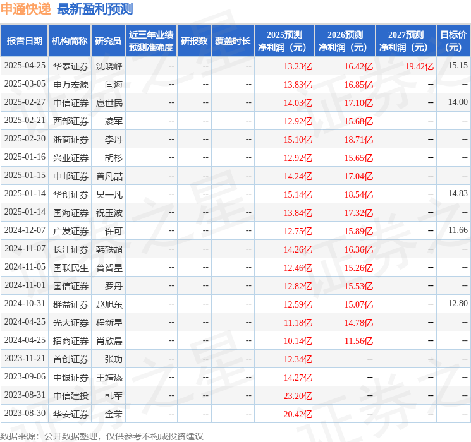Click the 国海证券 institution cell
Viewport: 471px width, 442px height.
pyautogui.click(x=71, y=212)
